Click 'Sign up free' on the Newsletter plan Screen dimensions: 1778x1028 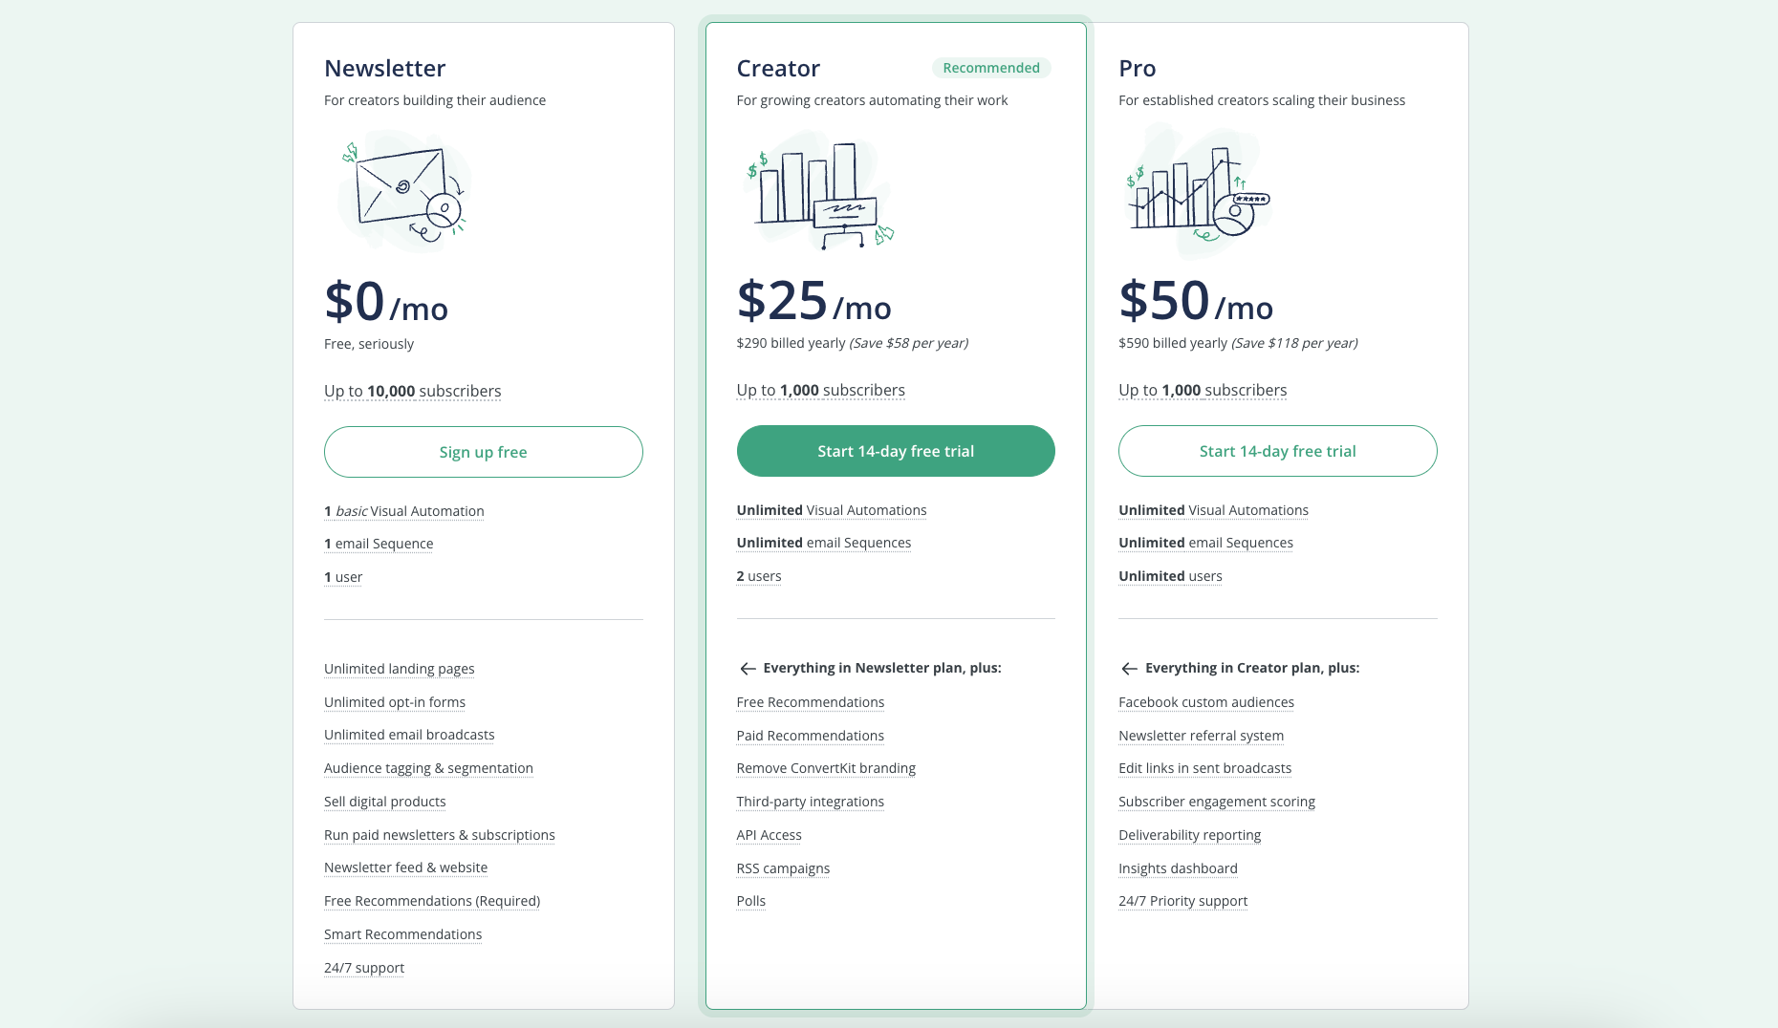pyautogui.click(x=483, y=451)
